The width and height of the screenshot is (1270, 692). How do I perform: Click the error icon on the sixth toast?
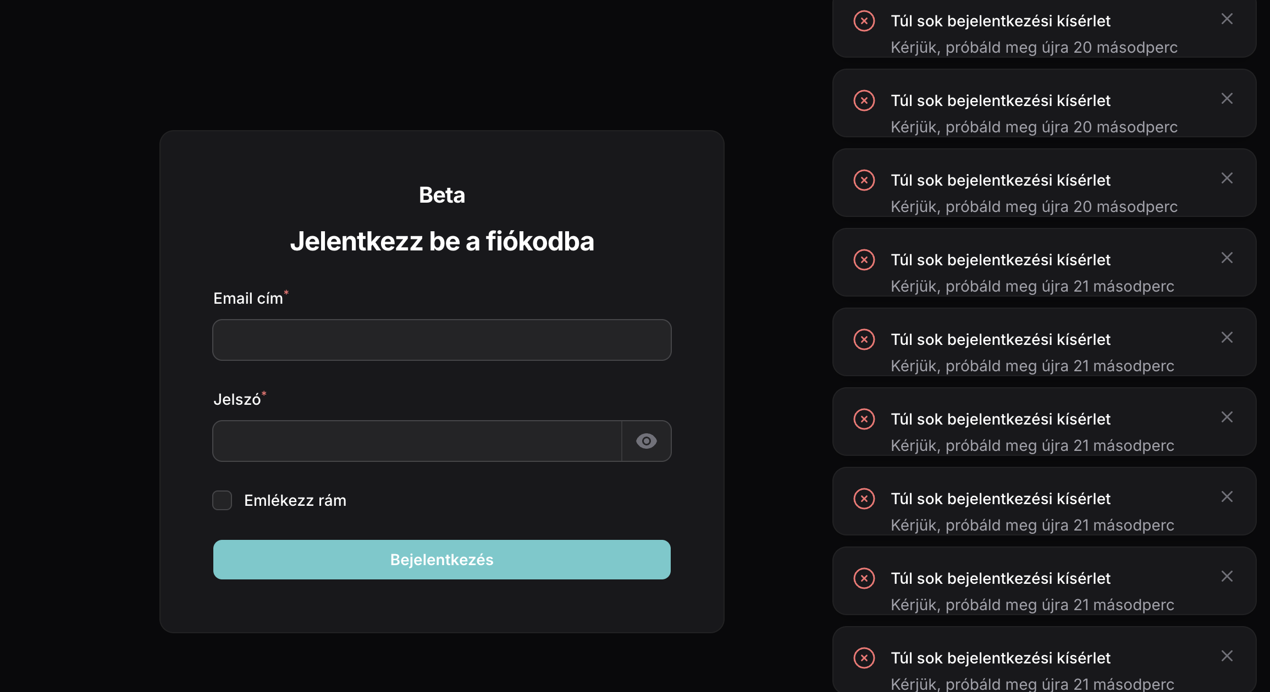pos(864,419)
